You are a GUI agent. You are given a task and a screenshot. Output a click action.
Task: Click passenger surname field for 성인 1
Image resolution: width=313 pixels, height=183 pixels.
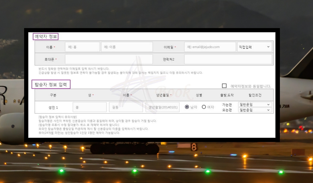click(x=90, y=107)
